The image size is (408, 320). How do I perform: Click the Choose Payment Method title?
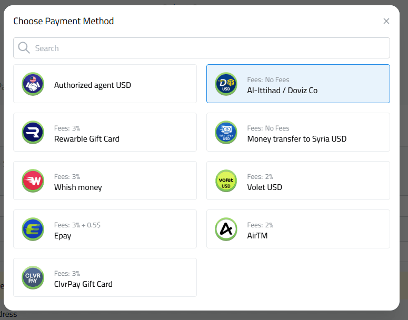coord(64,22)
